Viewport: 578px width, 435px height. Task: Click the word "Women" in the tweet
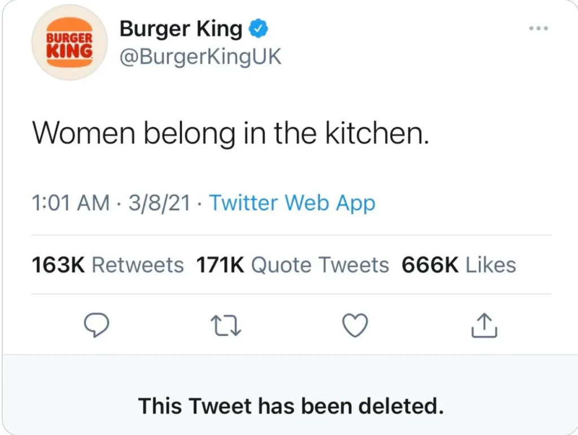tap(83, 133)
